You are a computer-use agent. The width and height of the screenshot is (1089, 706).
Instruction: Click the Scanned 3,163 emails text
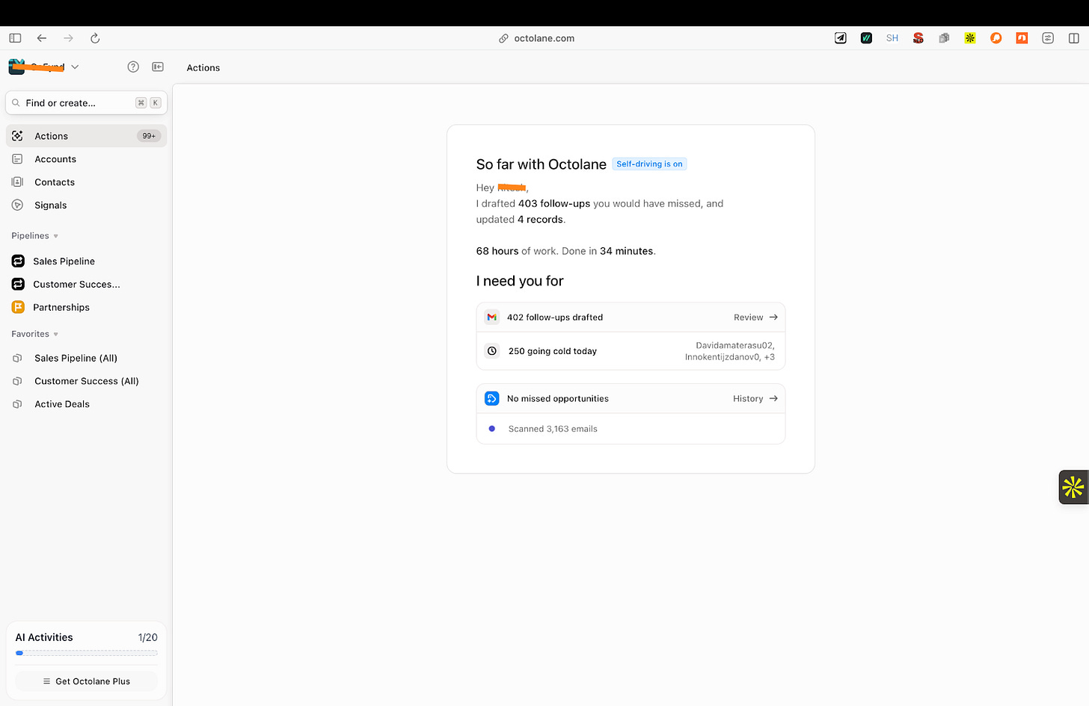[x=553, y=429]
